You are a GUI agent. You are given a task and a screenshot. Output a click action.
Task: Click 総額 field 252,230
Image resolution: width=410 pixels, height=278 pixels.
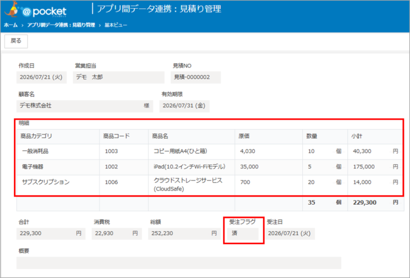(x=184, y=233)
